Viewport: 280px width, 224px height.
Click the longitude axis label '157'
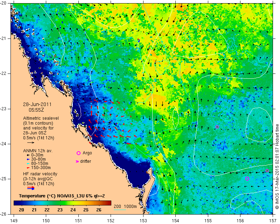point(273,221)
